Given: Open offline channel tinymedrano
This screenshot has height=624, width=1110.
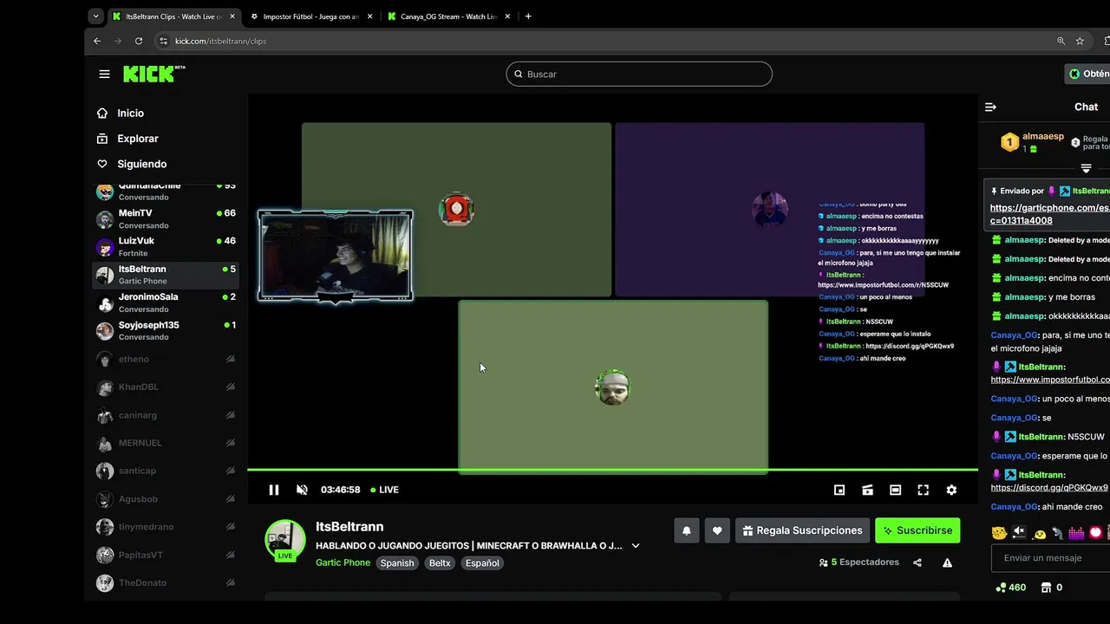Looking at the screenshot, I should point(166,526).
